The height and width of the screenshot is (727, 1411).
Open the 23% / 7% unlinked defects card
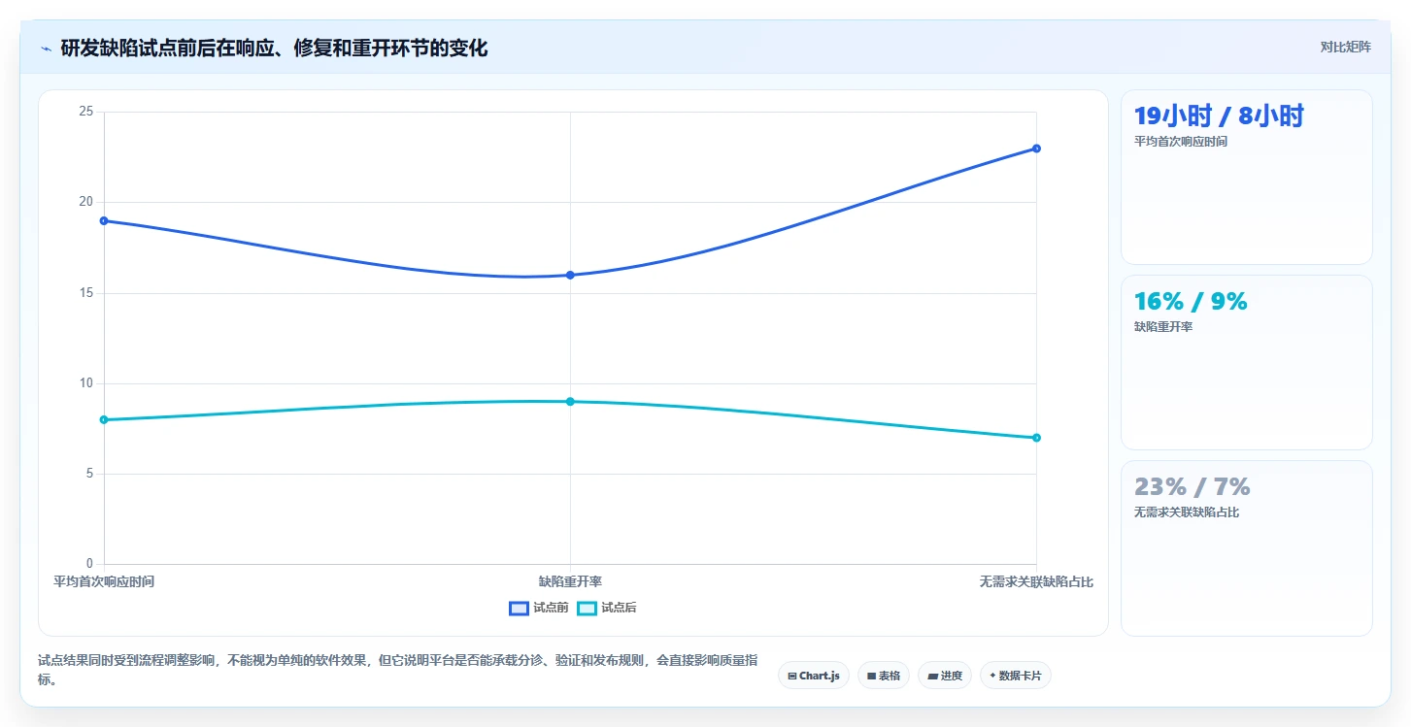point(1247,547)
